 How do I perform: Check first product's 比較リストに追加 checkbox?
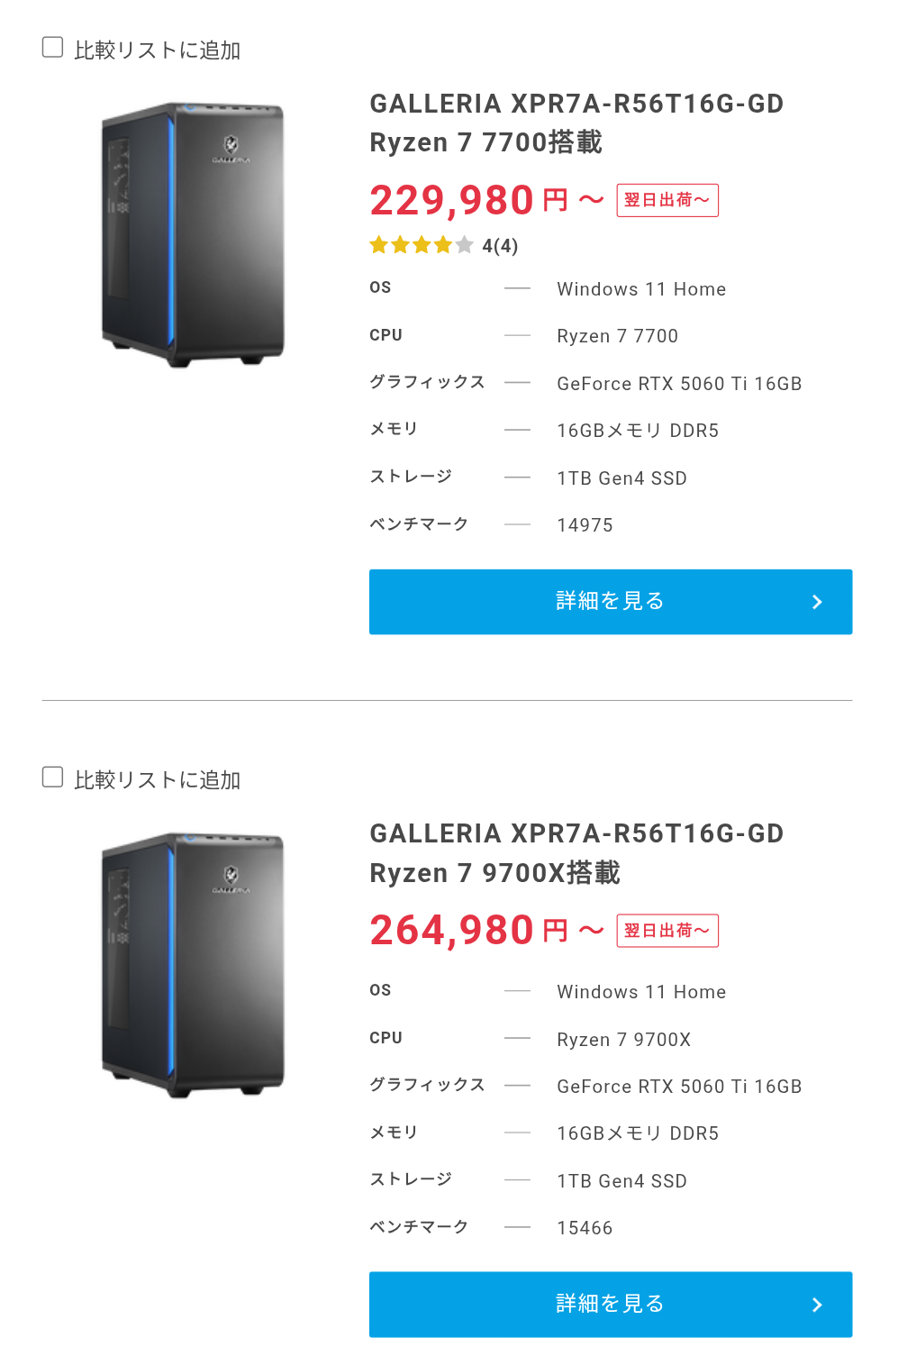pos(53,48)
